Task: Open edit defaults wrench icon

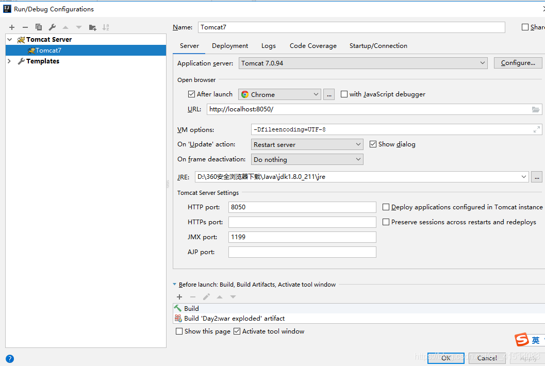Action: click(52, 27)
